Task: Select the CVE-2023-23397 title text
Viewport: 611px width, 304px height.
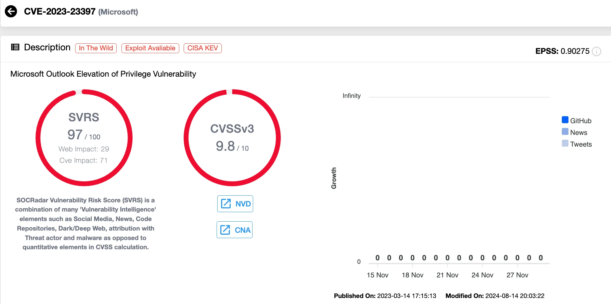Action: pyautogui.click(x=60, y=11)
